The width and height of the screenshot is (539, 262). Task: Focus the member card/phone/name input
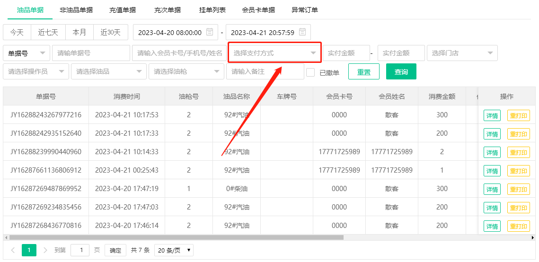[179, 53]
